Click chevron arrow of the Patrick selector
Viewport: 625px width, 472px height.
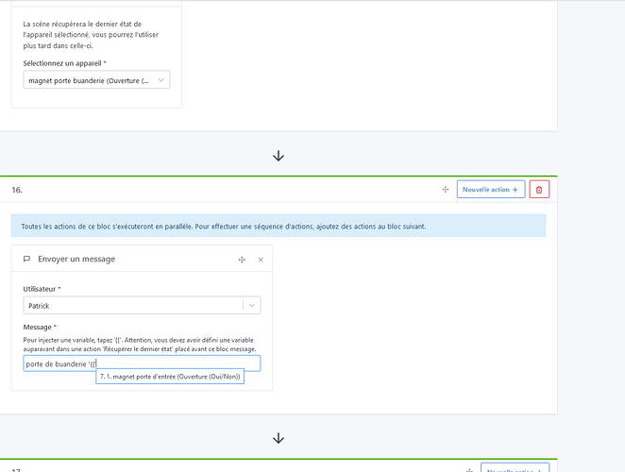pyautogui.click(x=251, y=305)
